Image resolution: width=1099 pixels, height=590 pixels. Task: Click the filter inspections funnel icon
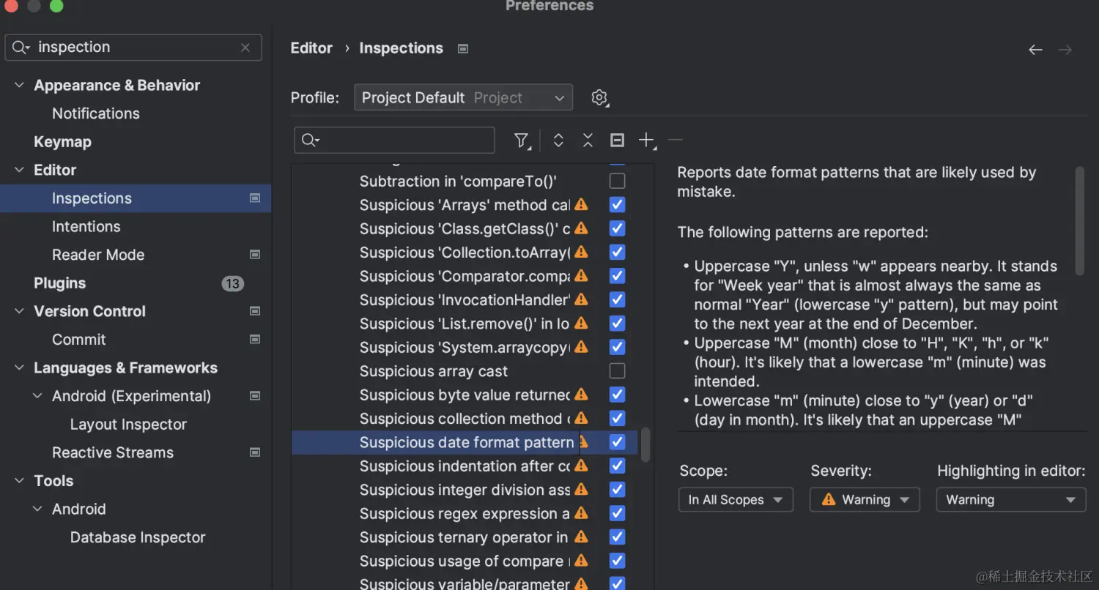click(x=521, y=140)
